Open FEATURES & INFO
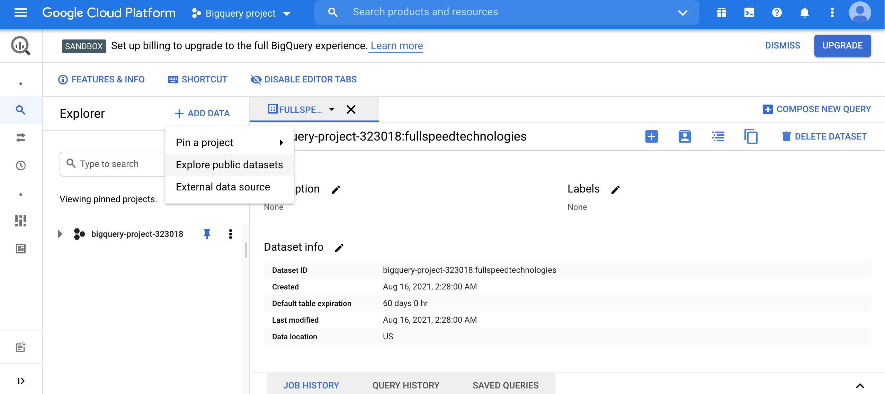This screenshot has width=885, height=394. click(101, 80)
